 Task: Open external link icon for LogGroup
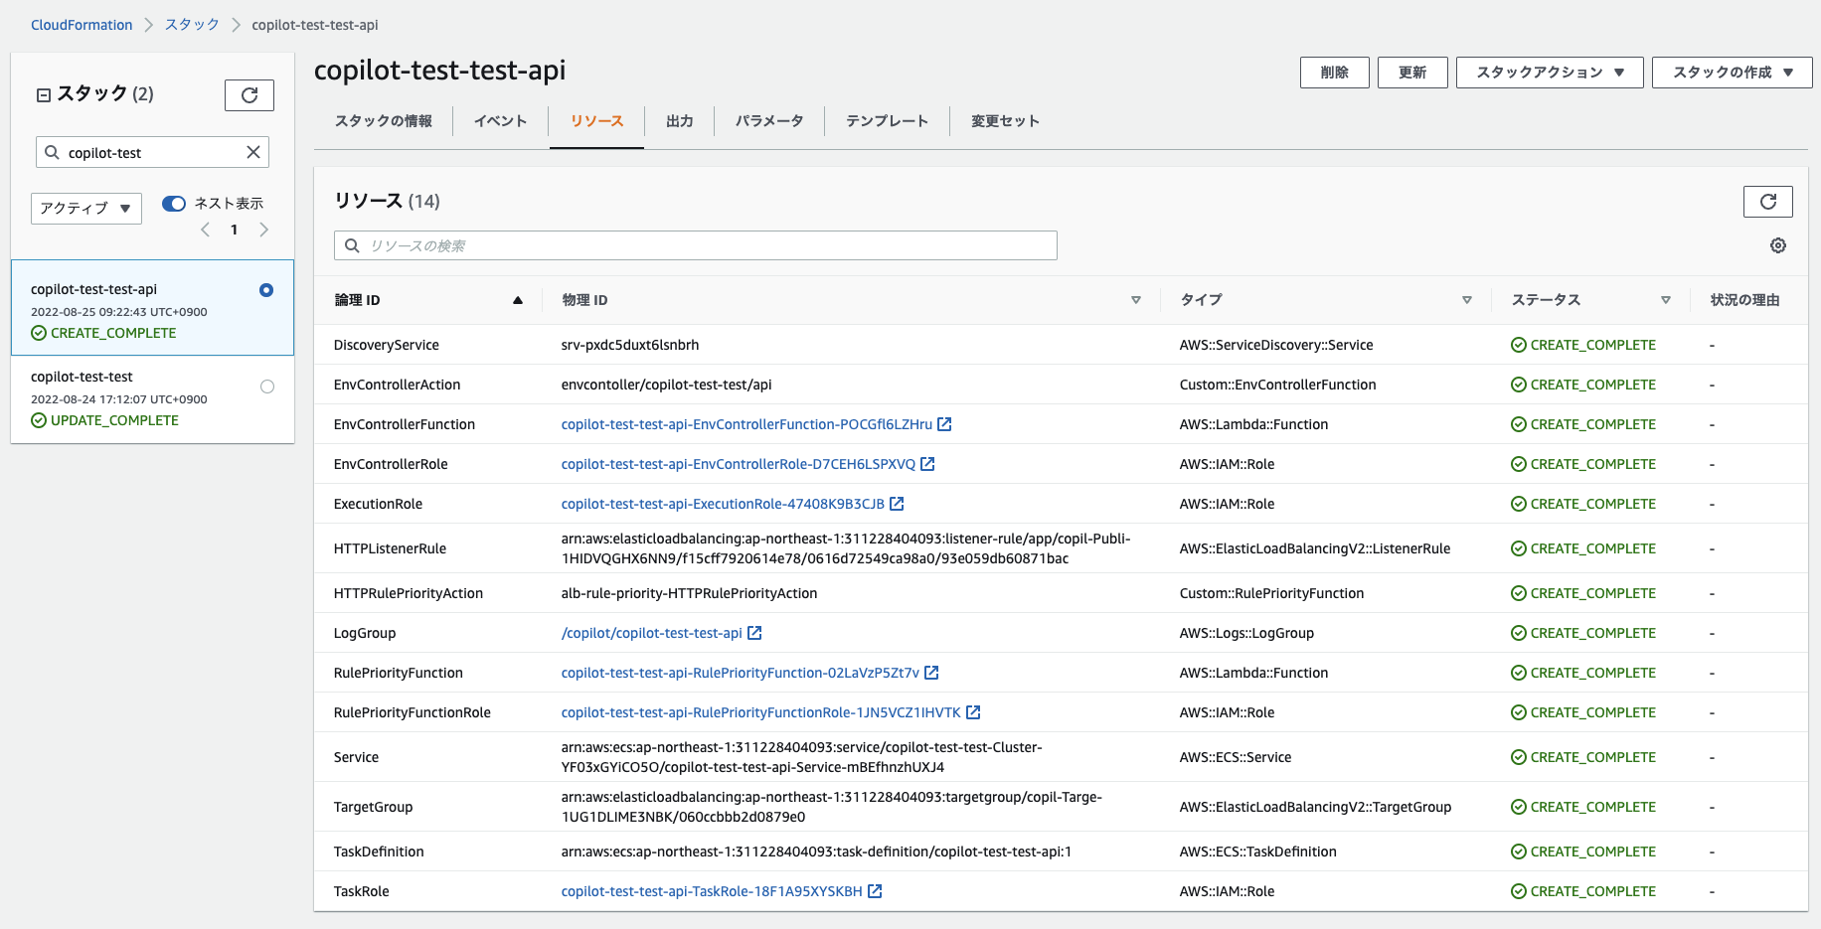click(x=754, y=633)
